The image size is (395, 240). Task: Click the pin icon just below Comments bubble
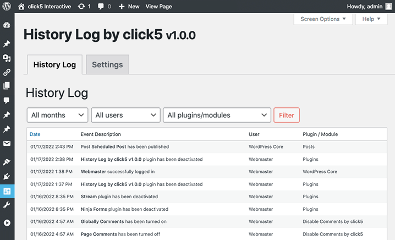pos(7,115)
